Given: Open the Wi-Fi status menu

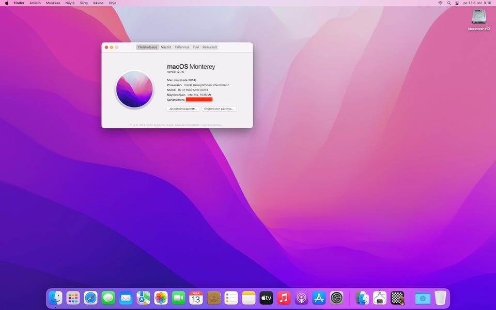Looking at the screenshot, I should point(441,3).
